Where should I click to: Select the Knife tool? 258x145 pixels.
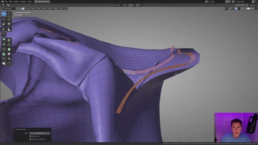point(4,49)
